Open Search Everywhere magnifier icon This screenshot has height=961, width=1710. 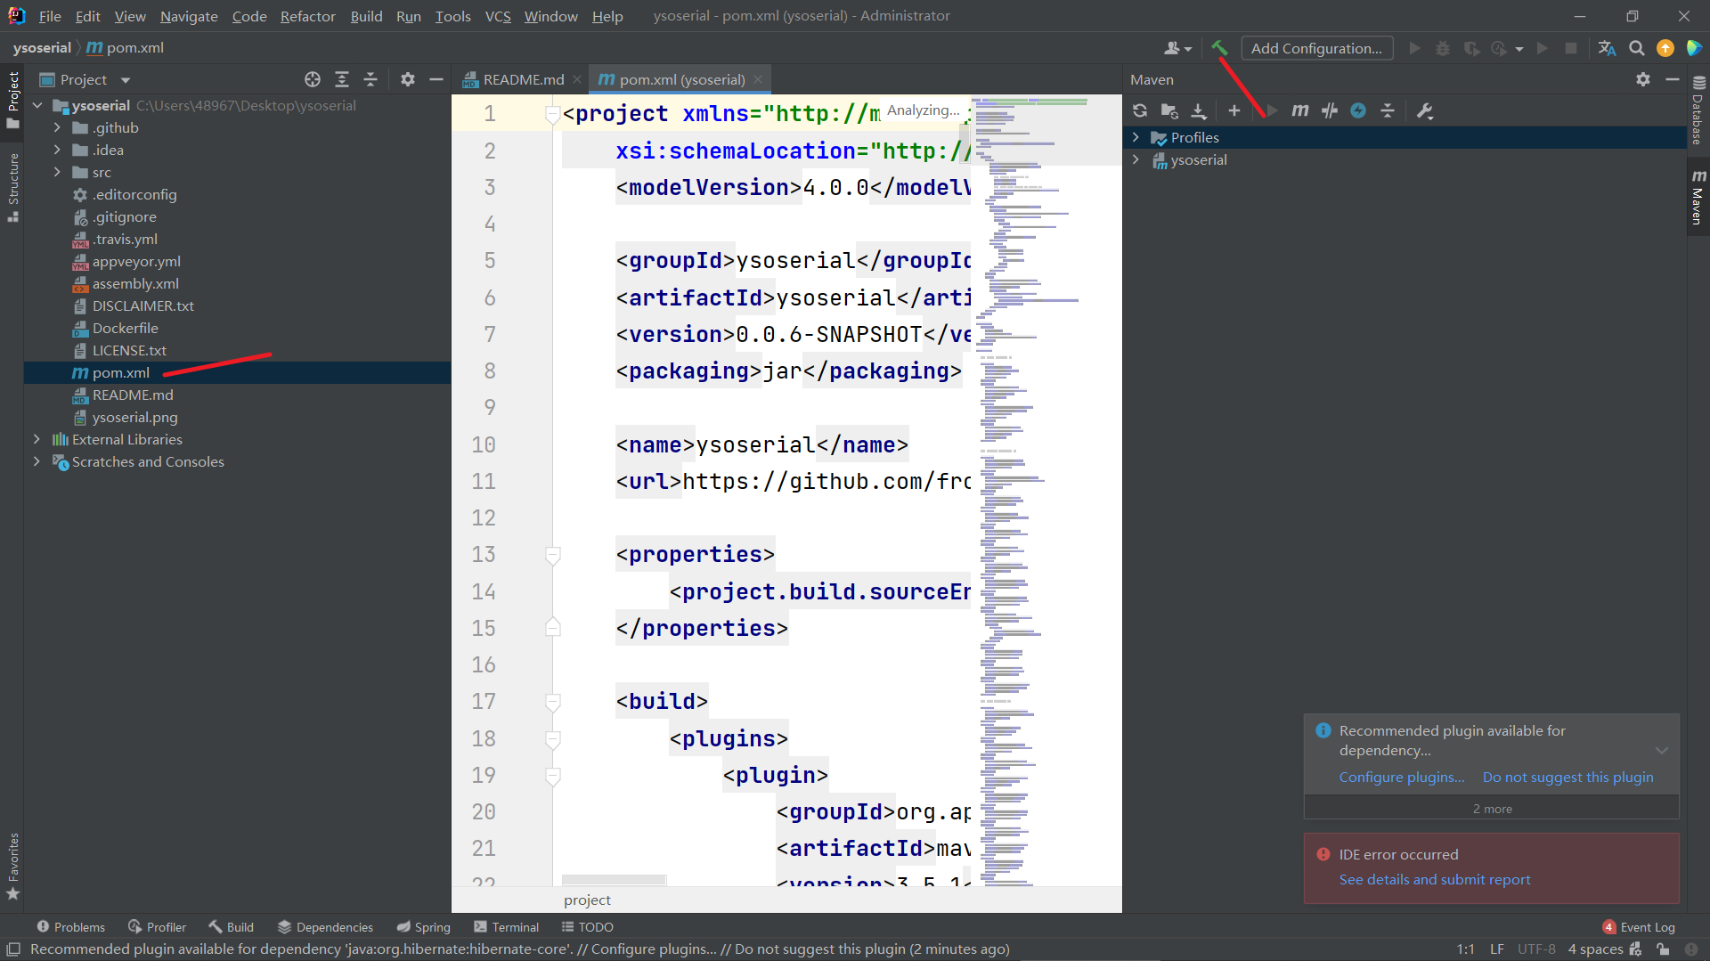click(x=1636, y=48)
